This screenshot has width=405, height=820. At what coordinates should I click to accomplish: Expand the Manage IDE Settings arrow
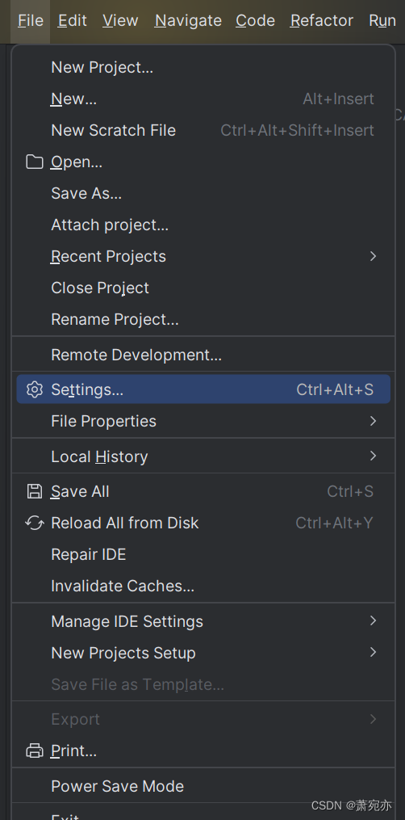[373, 620]
